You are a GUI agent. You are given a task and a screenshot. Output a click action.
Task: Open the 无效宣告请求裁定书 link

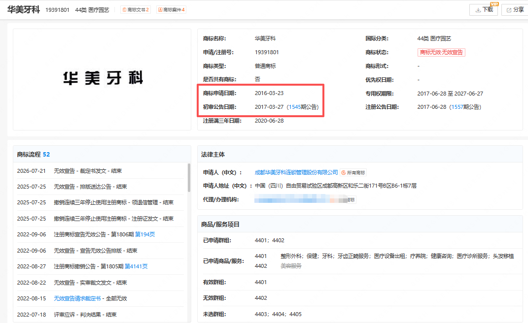[x=77, y=298]
